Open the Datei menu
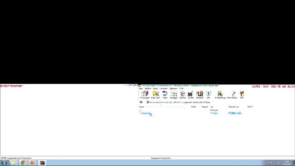 coord(141,89)
